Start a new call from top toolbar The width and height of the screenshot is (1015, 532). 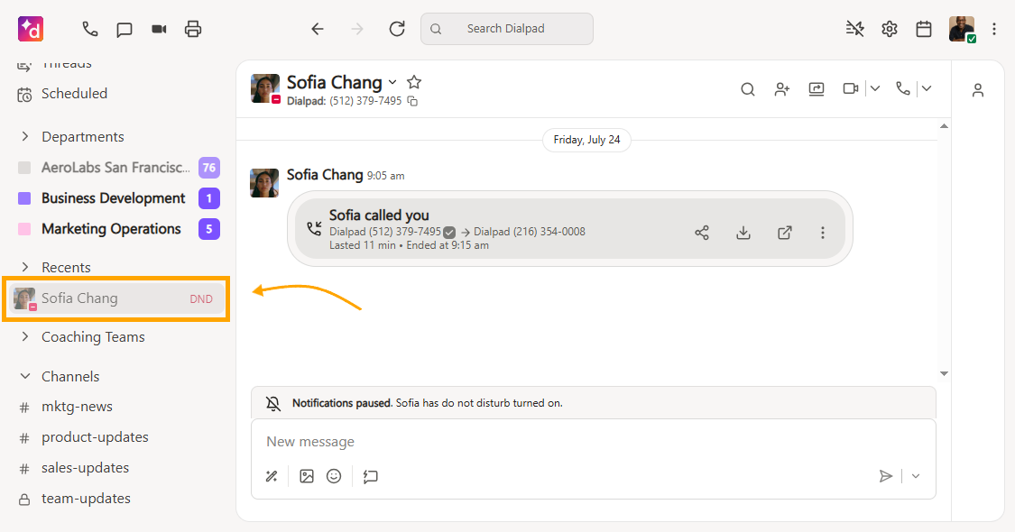90,29
